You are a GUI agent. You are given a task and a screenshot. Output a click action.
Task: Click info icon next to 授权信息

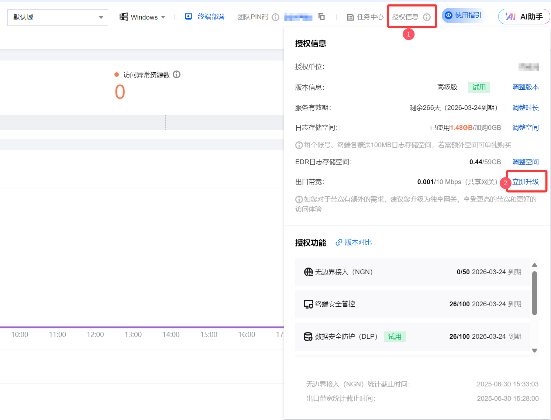427,17
